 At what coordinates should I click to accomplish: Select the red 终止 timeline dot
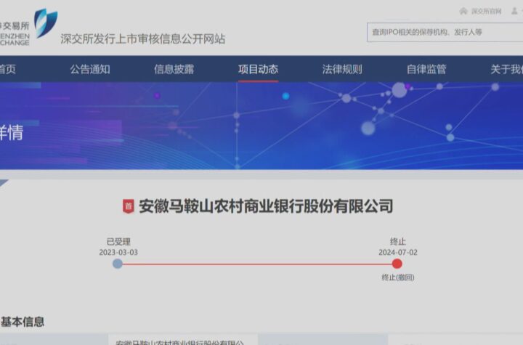coord(397,264)
